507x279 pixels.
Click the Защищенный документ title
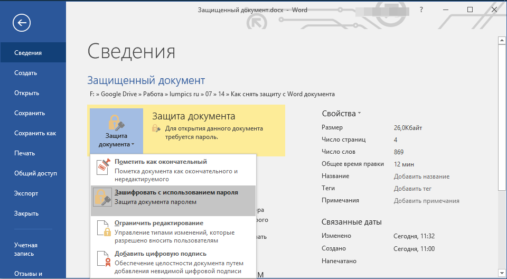(146, 80)
